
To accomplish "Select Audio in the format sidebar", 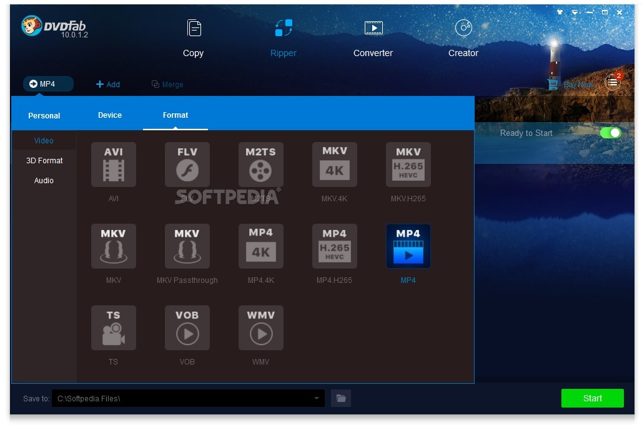I will point(44,180).
